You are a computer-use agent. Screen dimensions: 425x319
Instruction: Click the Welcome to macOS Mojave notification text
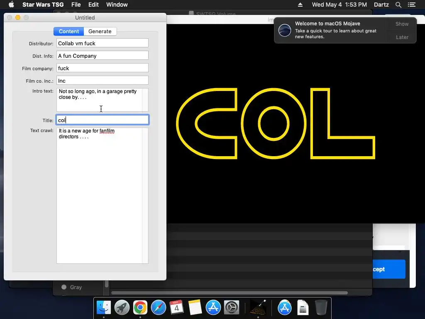tap(327, 24)
